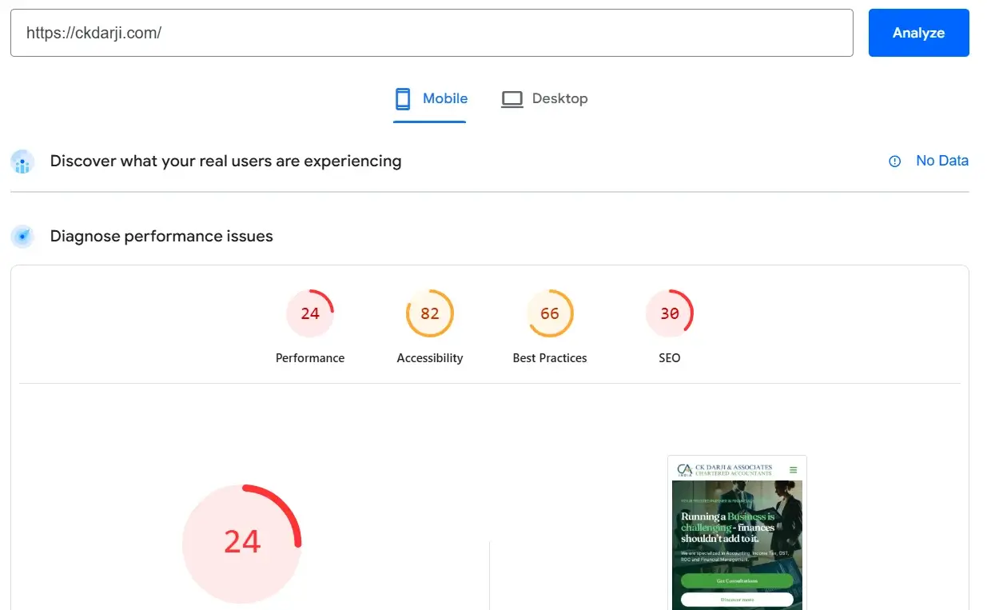Open the SEO score gauge 30
The image size is (987, 610).
point(670,313)
